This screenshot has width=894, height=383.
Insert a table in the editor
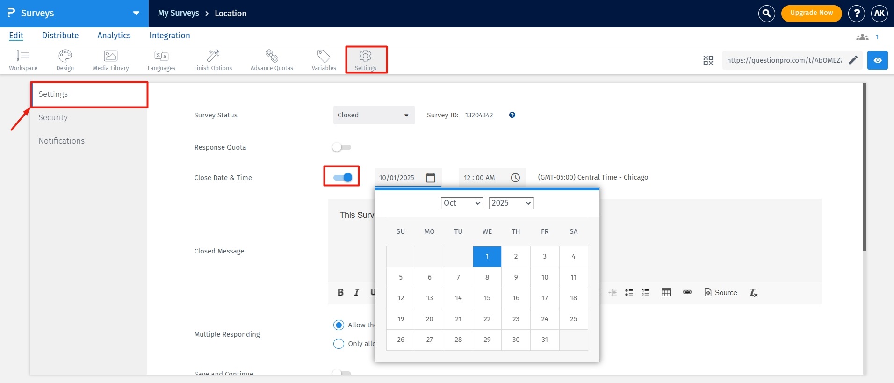pos(666,292)
